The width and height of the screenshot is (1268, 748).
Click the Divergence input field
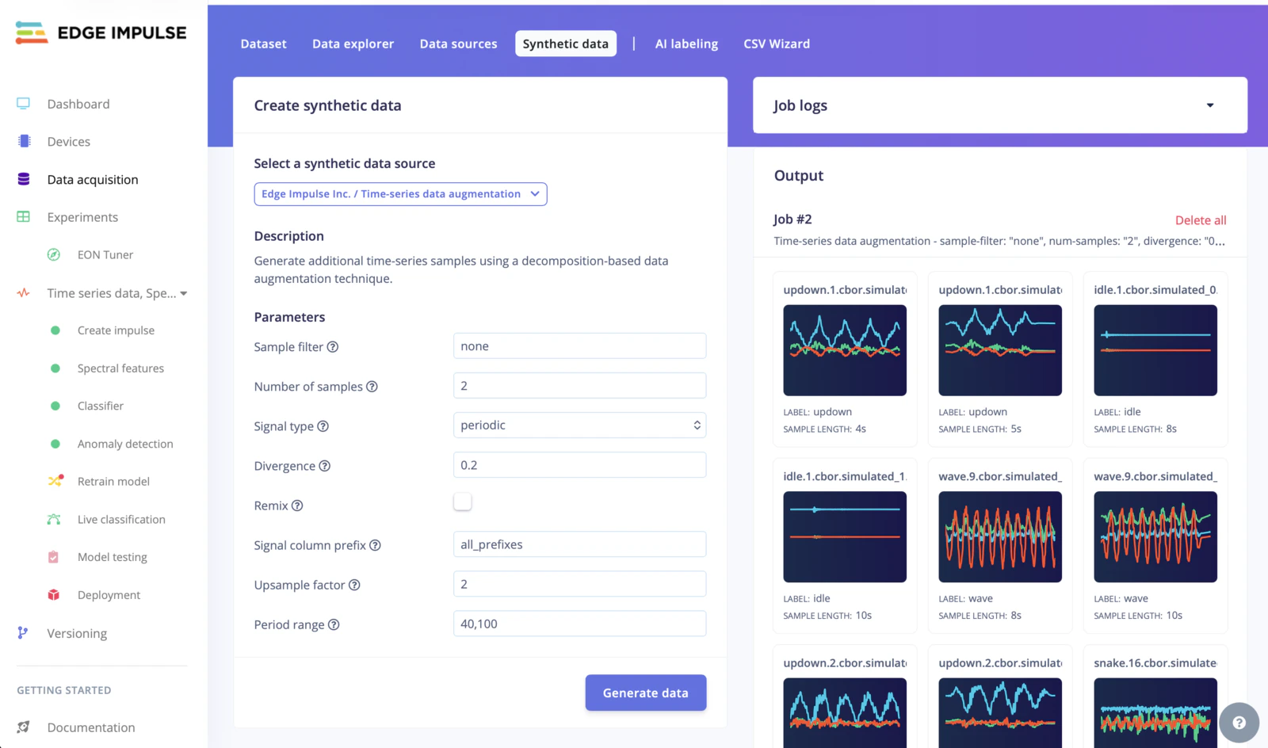[x=579, y=464]
